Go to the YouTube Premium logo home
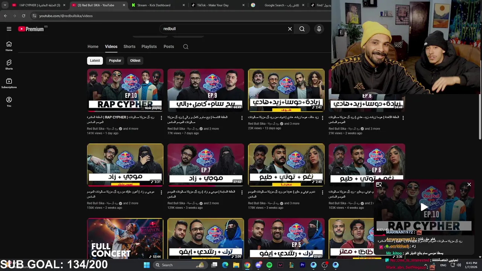Screen dimensions: 482x271 (31, 29)
